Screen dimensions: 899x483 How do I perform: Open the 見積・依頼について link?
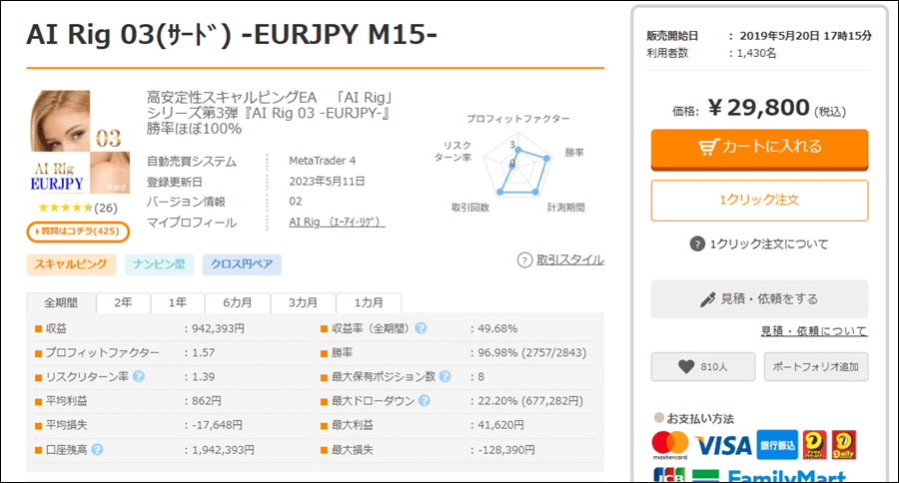[813, 331]
